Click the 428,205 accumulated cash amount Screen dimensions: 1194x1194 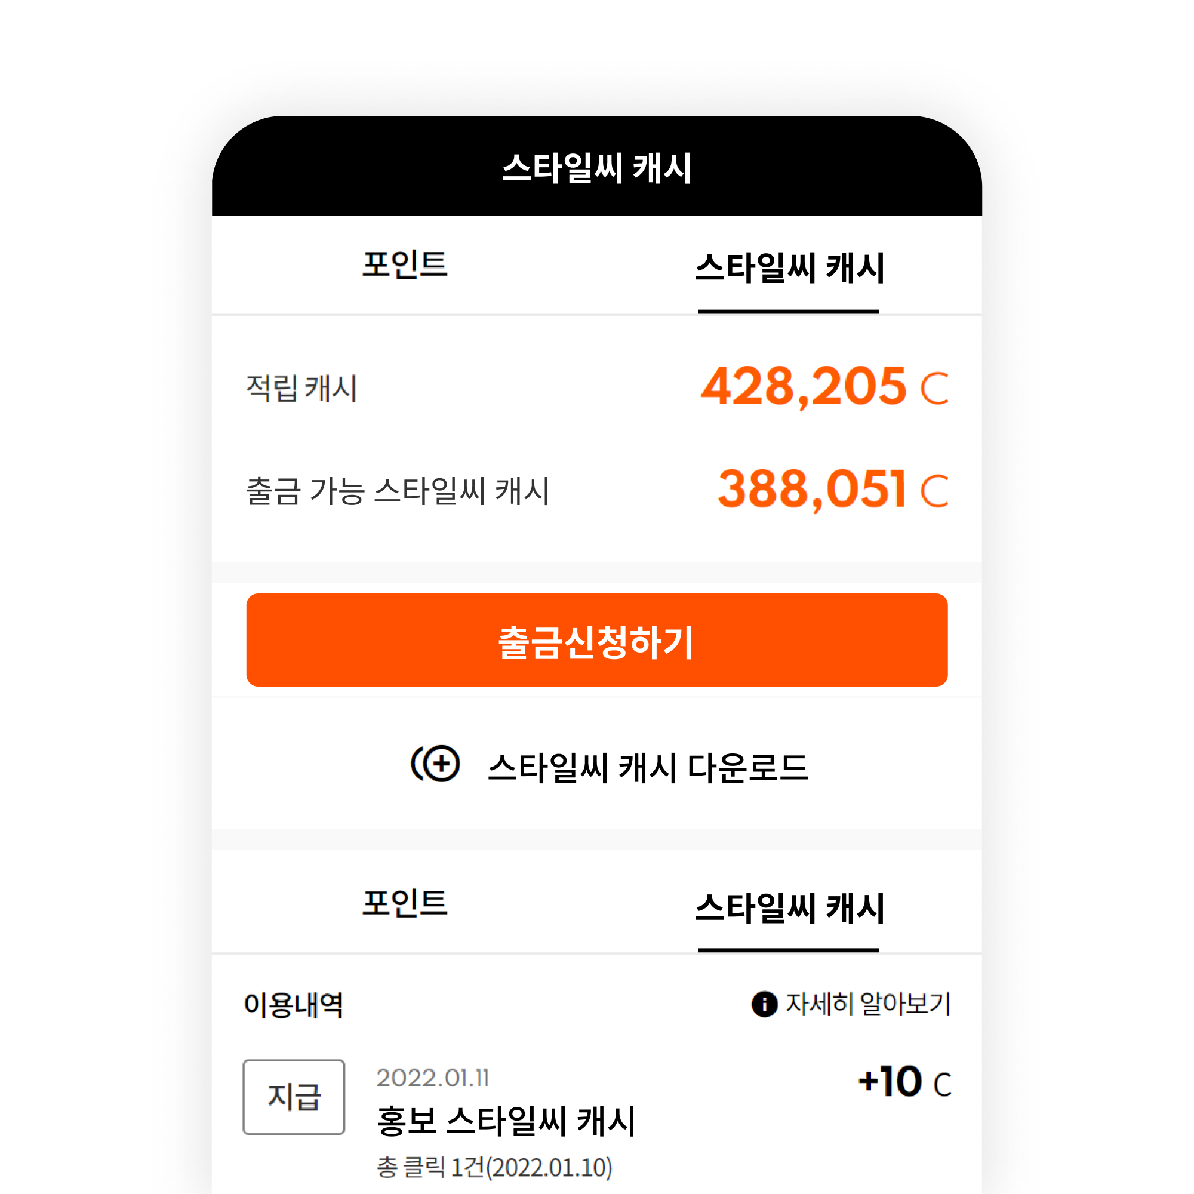(x=804, y=387)
